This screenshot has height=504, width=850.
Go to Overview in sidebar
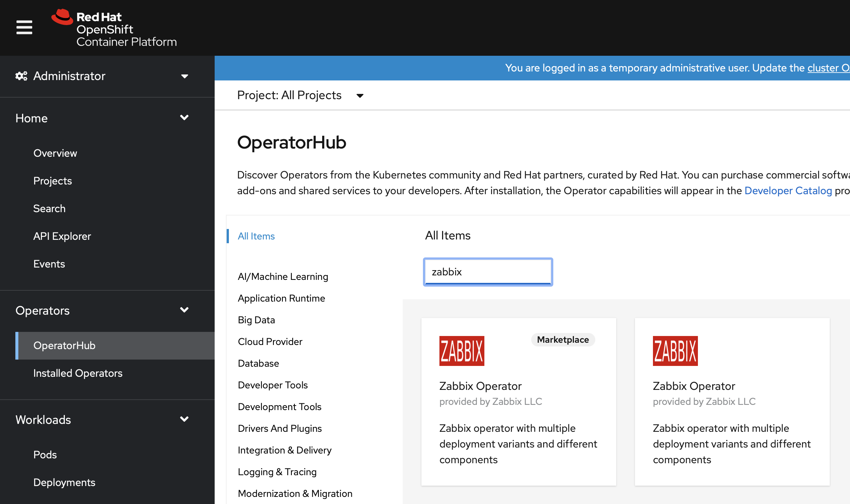tap(55, 153)
